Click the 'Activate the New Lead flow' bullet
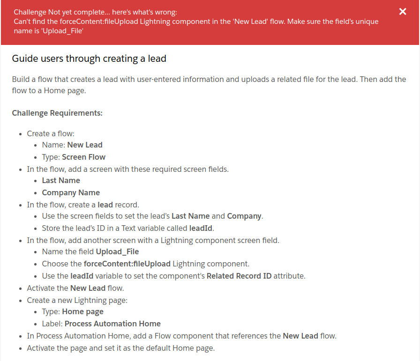420x361 pixels. tap(75, 288)
